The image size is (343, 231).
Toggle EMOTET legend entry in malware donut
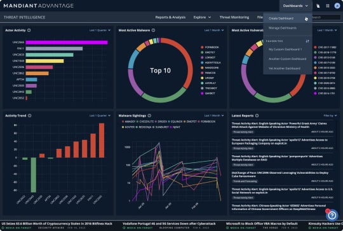click(208, 52)
